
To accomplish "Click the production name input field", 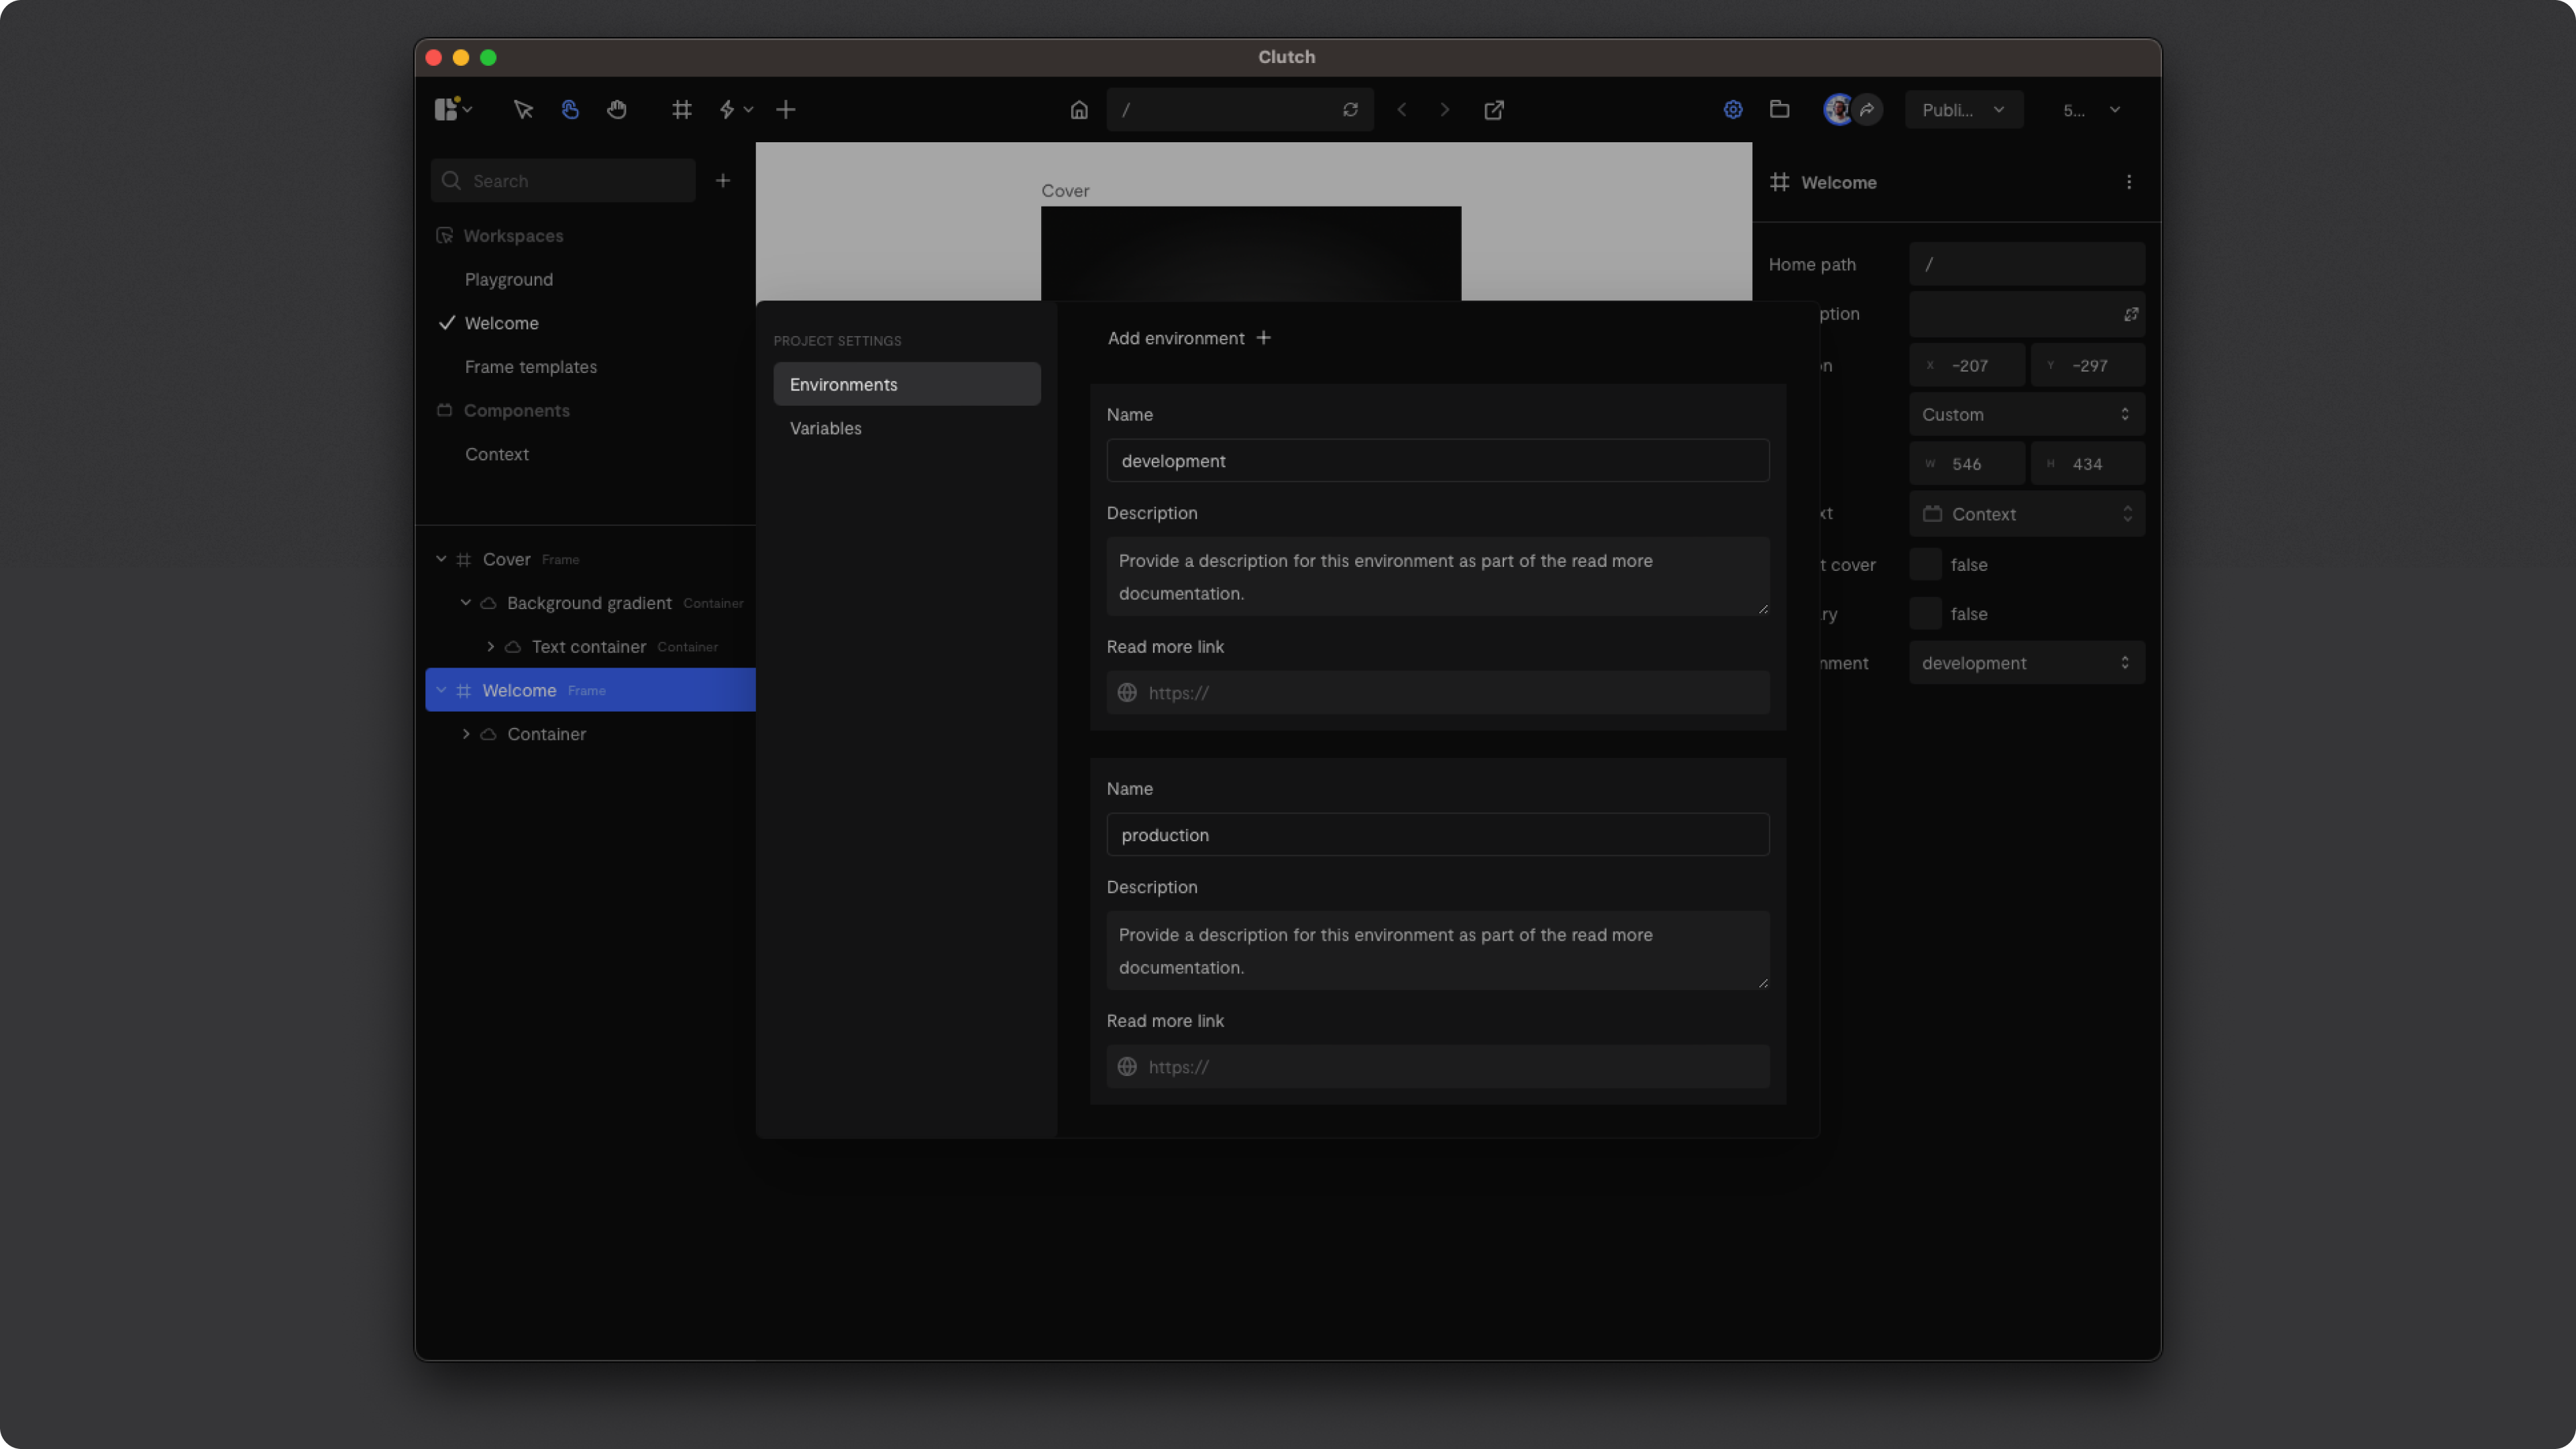I will [1437, 835].
